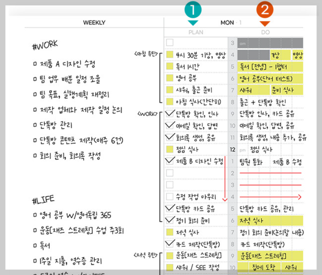The image size is (322, 275).
Task: Select the PLAN column heading
Action: pyautogui.click(x=196, y=32)
